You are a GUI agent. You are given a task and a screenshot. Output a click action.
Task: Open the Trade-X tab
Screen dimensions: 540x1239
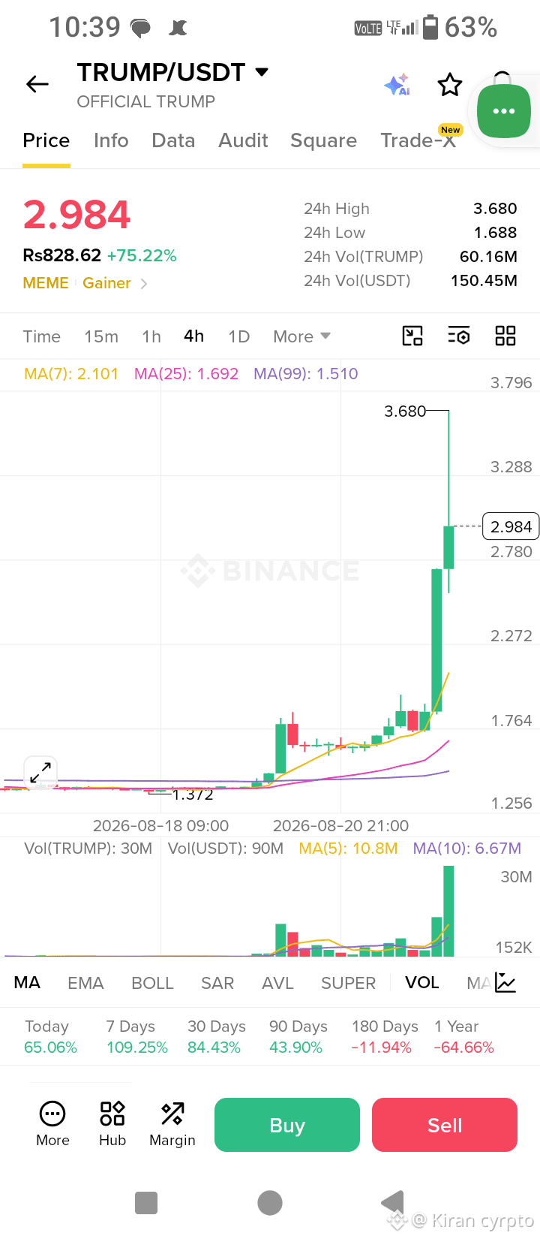[x=418, y=140]
